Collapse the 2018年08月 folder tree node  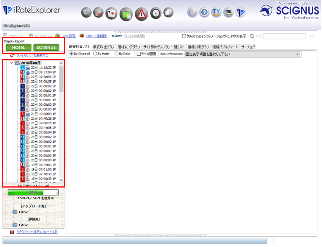tap(11, 63)
